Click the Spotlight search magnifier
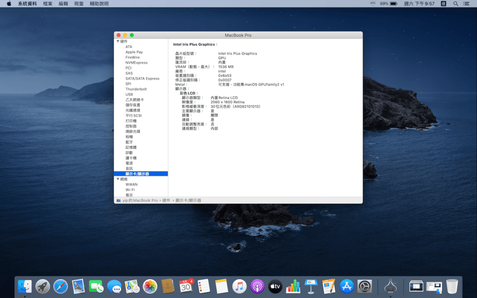Screen dimensions: 477x298 point(455,4)
